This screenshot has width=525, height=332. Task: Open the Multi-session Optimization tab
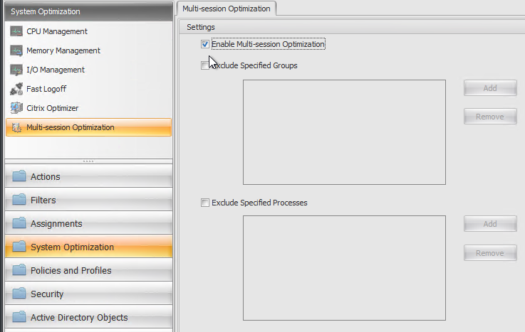point(227,9)
